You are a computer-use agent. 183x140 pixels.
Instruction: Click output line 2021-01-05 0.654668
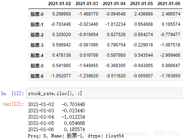[57, 123]
